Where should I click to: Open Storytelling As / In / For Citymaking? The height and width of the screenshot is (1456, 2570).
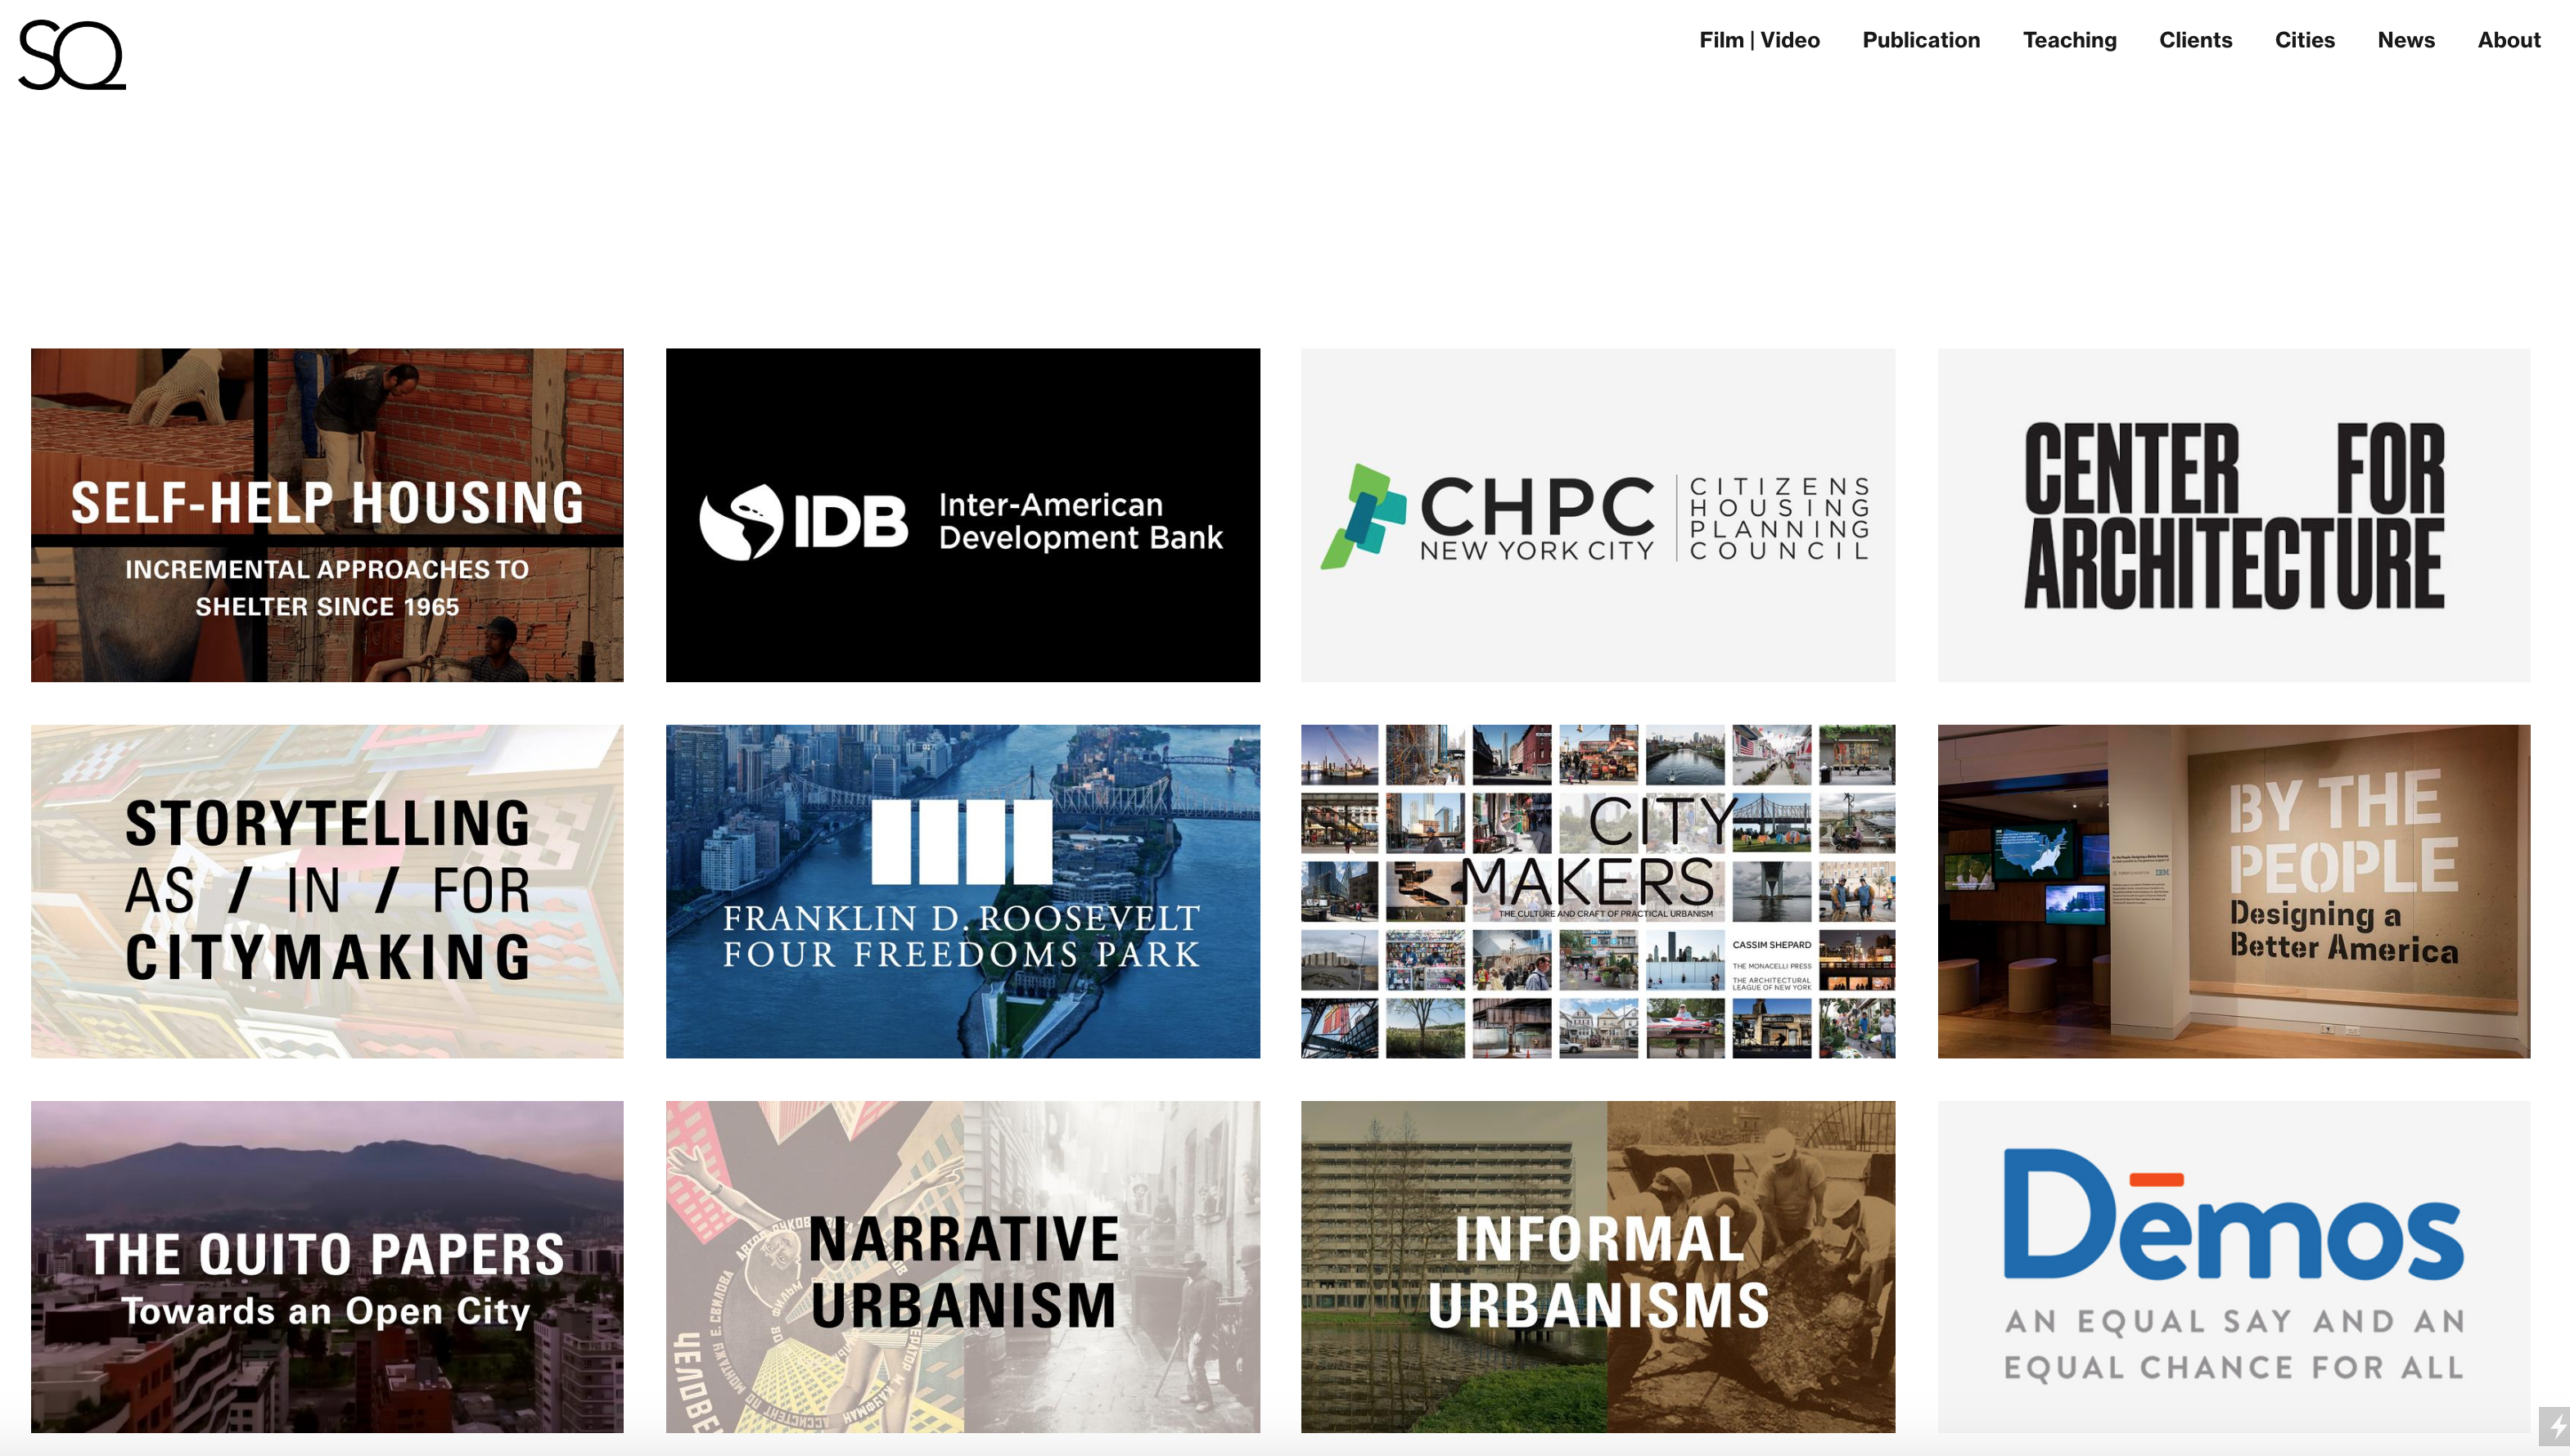pos(327,891)
